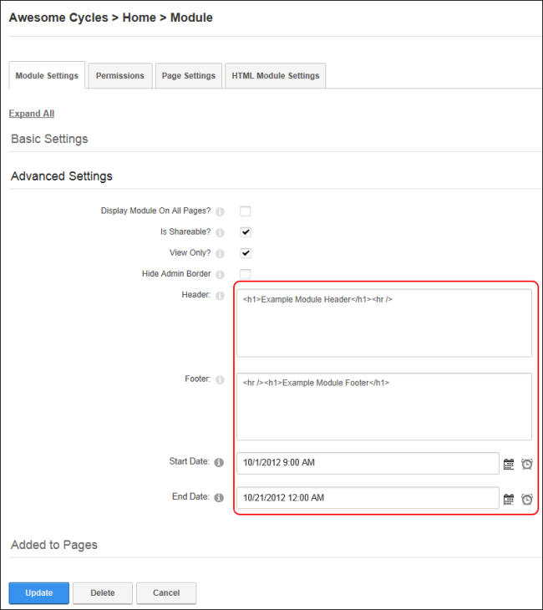543x610 pixels.
Task: Open the End Date time picker clock
Action: click(527, 499)
